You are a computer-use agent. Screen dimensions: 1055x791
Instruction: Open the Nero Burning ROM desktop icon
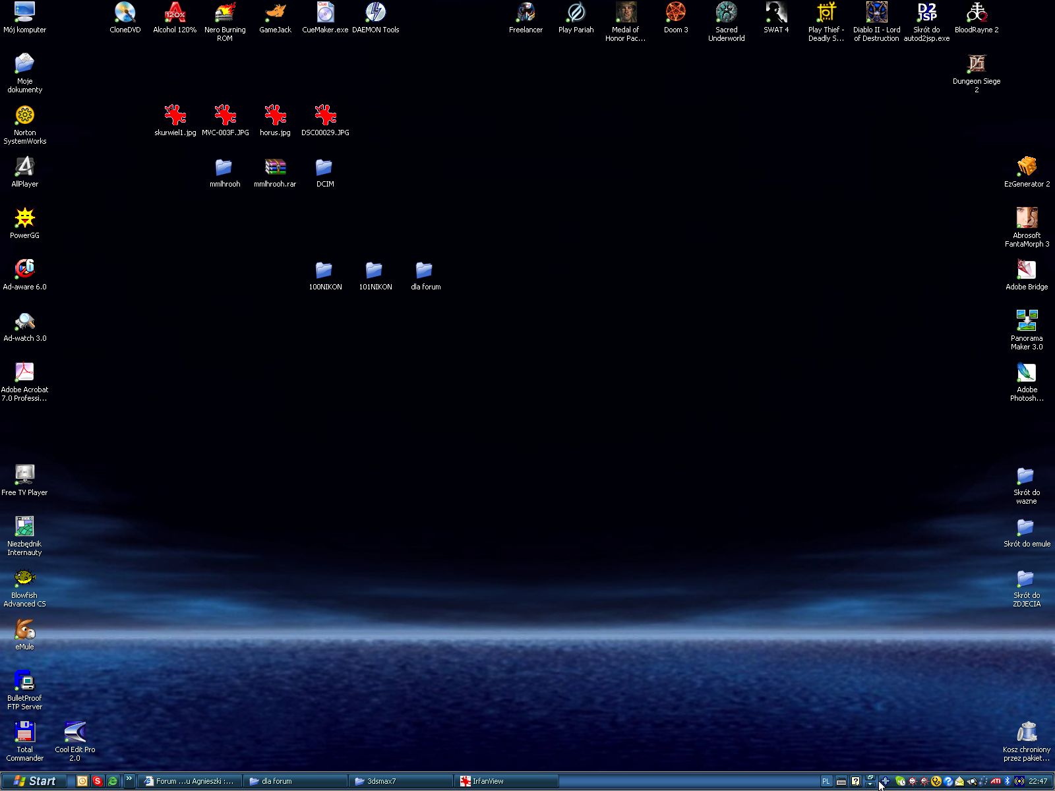(225, 13)
